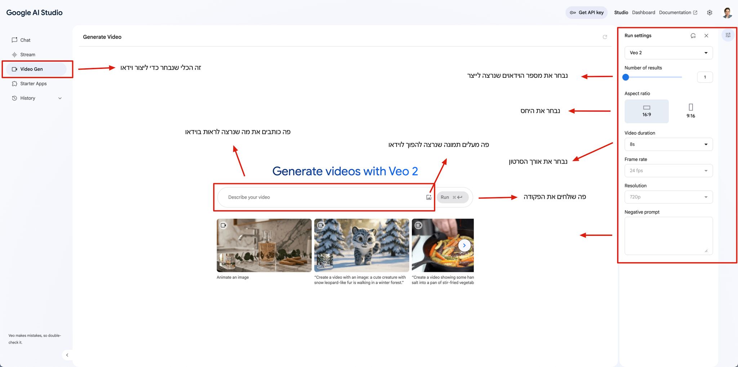Open the Chat section in sidebar

36,40
